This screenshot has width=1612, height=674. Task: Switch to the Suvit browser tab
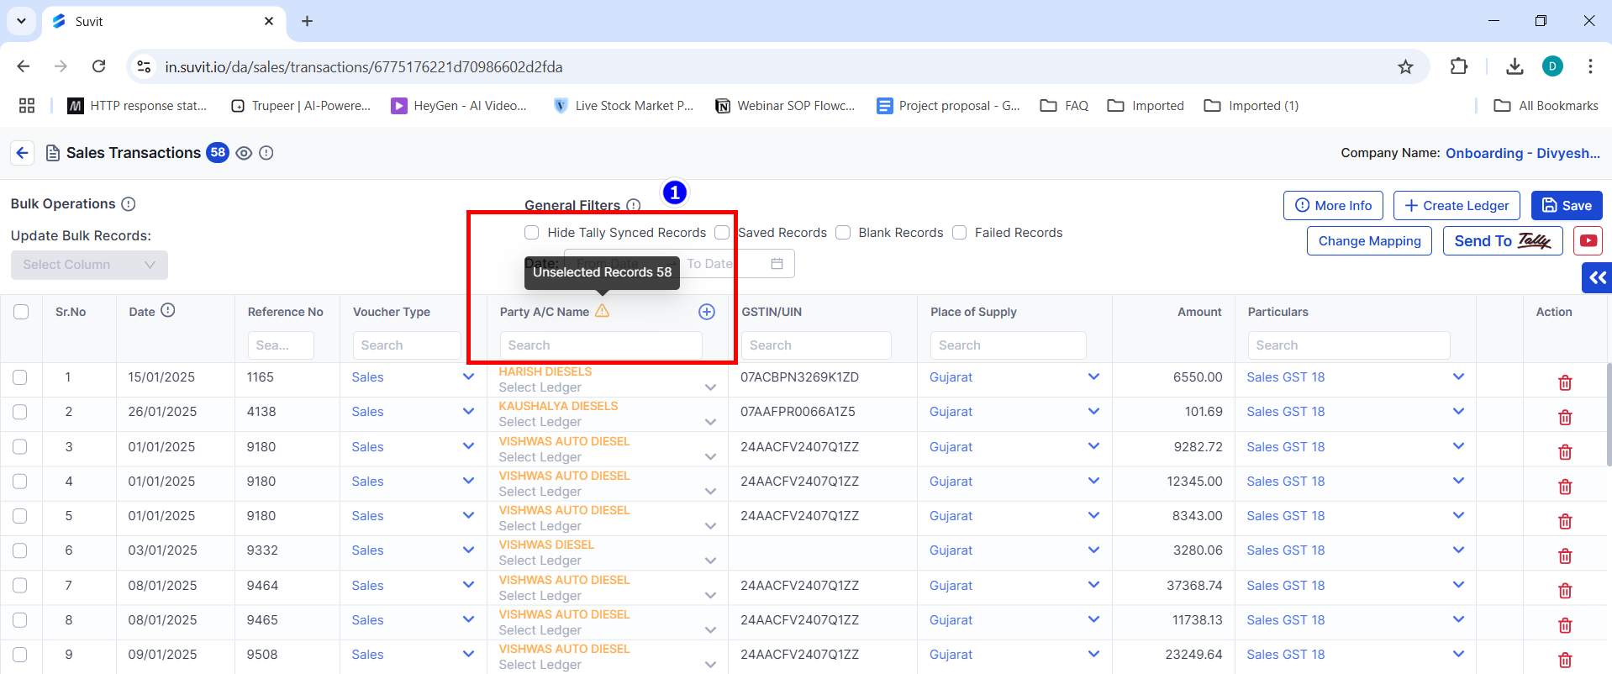coord(164,22)
